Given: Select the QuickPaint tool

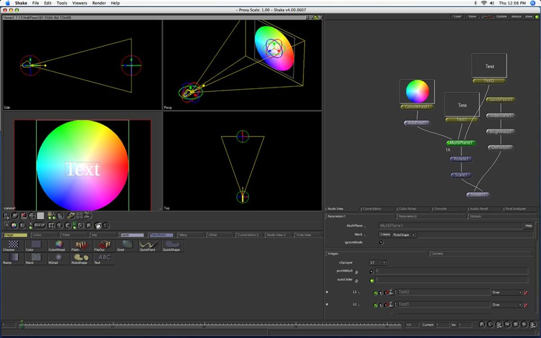Looking at the screenshot, I should pyautogui.click(x=147, y=245).
